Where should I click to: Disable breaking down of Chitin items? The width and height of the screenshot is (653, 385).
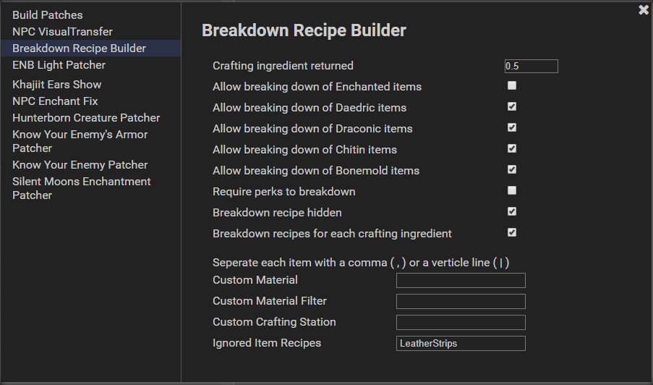(x=512, y=148)
